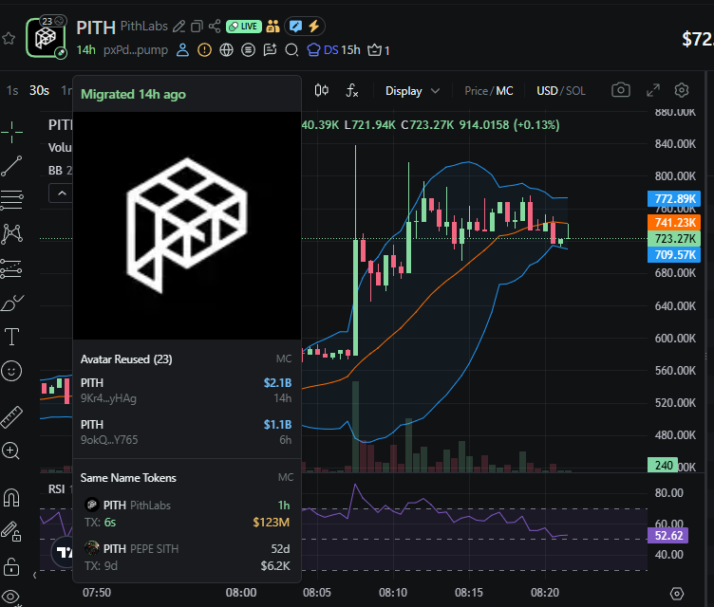This screenshot has width=714, height=607.
Task: Click the 772.89K upper band price label
Action: click(x=674, y=199)
